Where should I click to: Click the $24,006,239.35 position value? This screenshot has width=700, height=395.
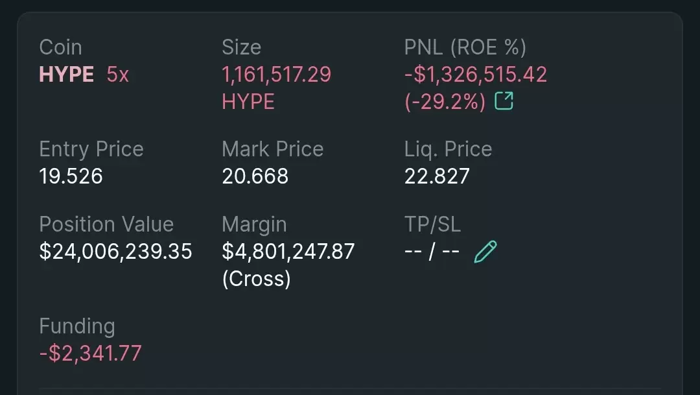115,252
